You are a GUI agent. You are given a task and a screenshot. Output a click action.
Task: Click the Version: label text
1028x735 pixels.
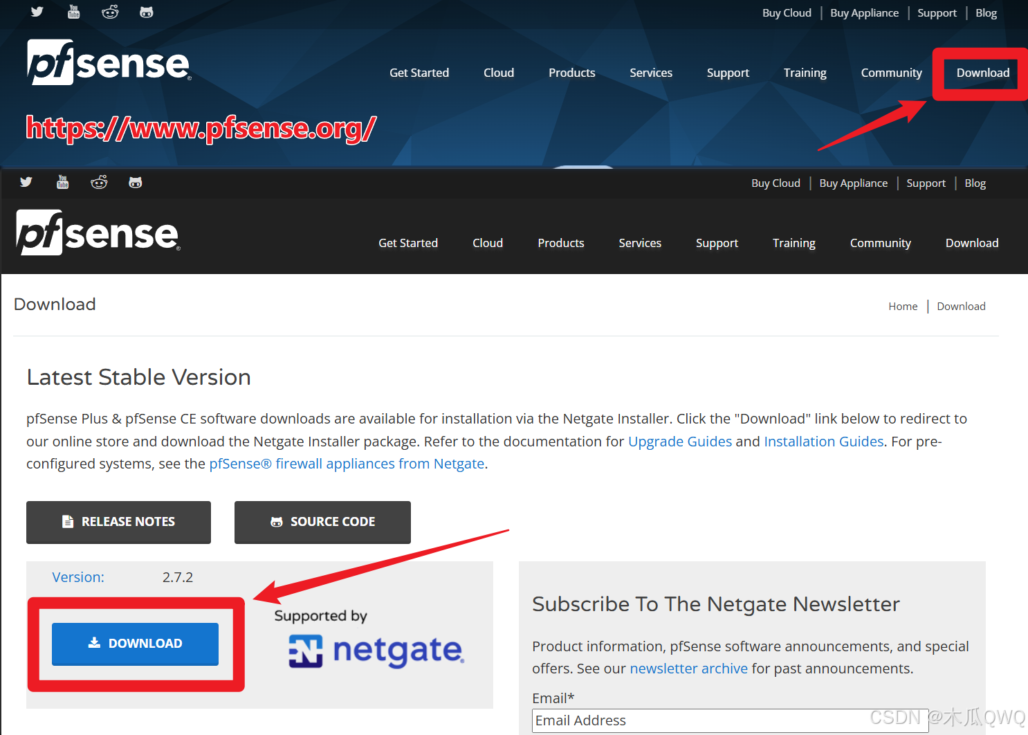(x=78, y=577)
